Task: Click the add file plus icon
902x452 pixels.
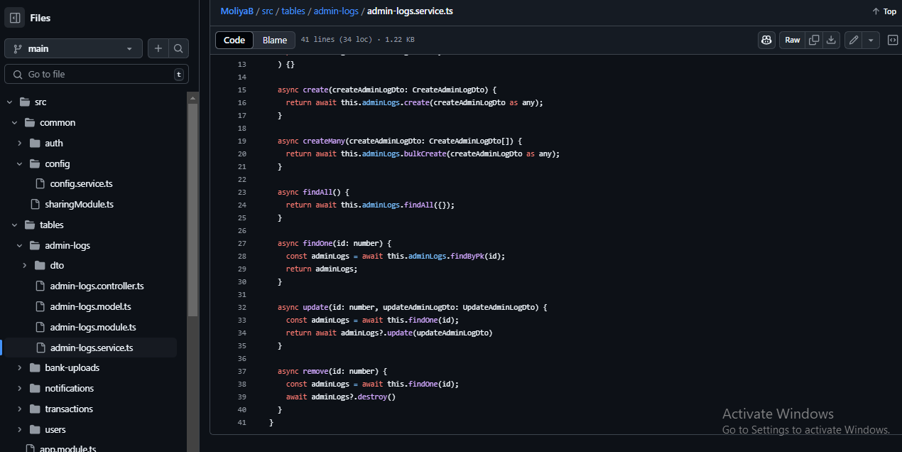Action: 158,48
